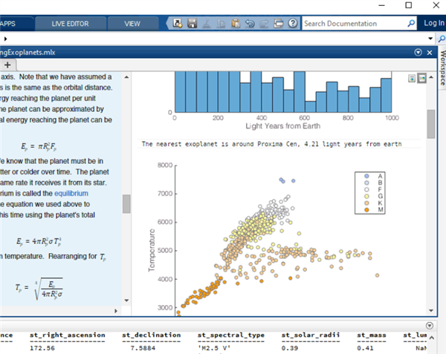Click the Temperature y-axis label
Viewport: 446px width, 354px height.
[152, 250]
